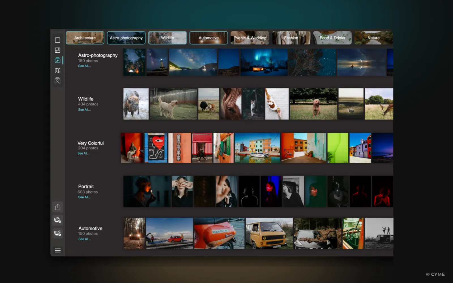Open the person seated by red wall photo
453x283 pixels.
click(x=132, y=148)
